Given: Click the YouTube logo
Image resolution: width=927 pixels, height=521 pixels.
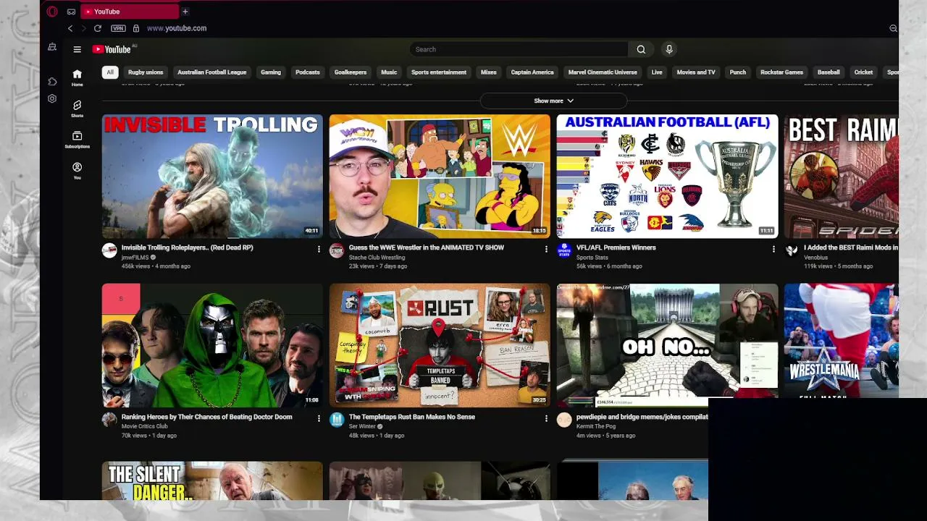Looking at the screenshot, I should tap(114, 49).
